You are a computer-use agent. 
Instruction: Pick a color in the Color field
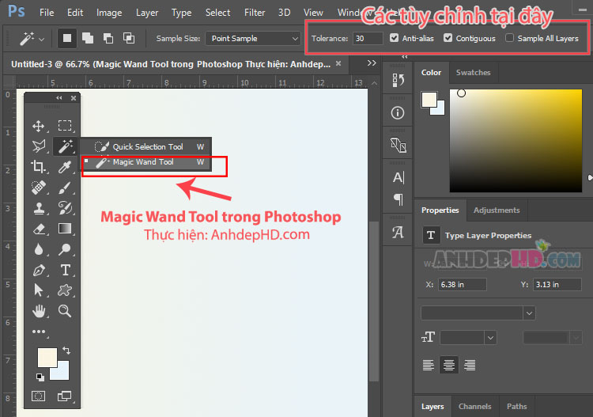point(516,141)
